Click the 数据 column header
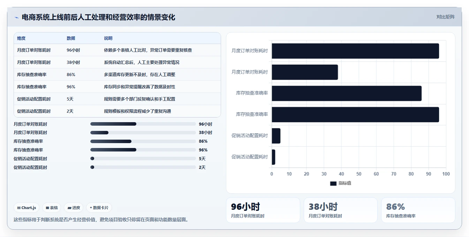Image resolution: width=469 pixels, height=237 pixels. click(x=71, y=38)
